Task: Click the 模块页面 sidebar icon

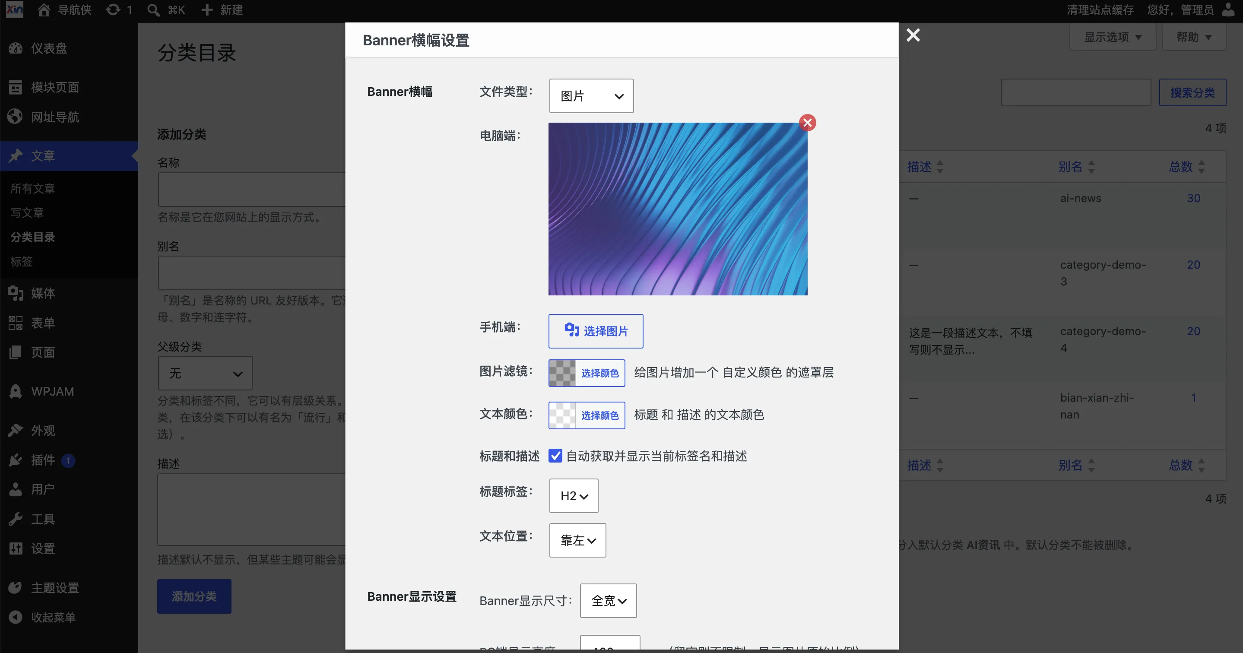Action: click(x=16, y=87)
